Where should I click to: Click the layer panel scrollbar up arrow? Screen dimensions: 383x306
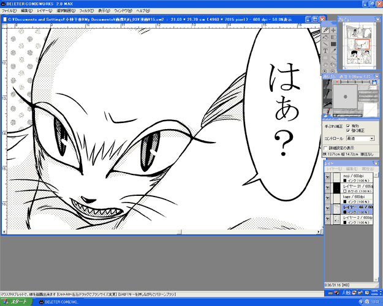click(376, 174)
